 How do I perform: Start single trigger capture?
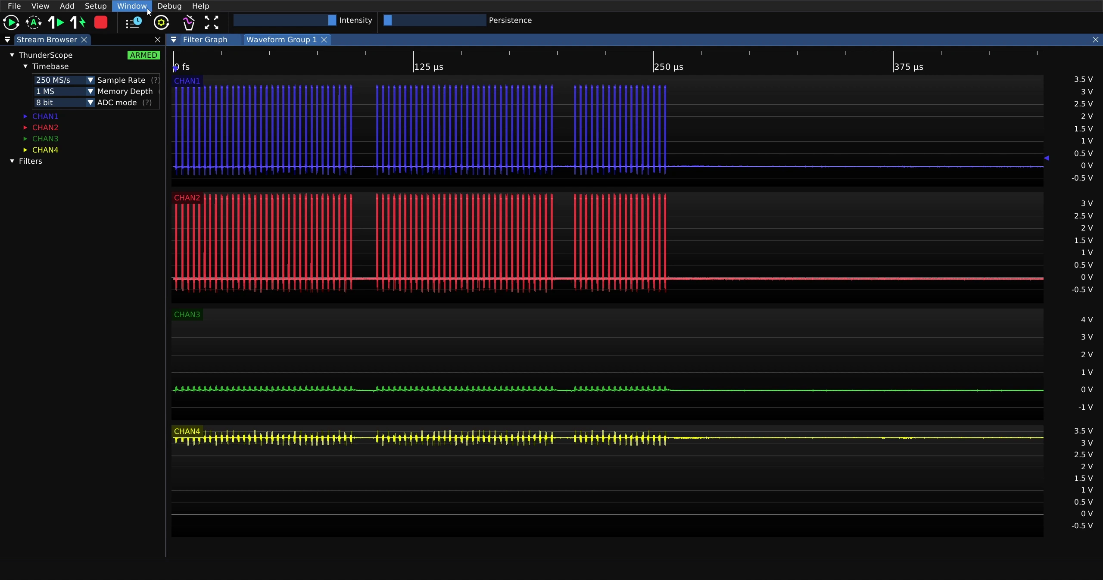[x=56, y=22]
